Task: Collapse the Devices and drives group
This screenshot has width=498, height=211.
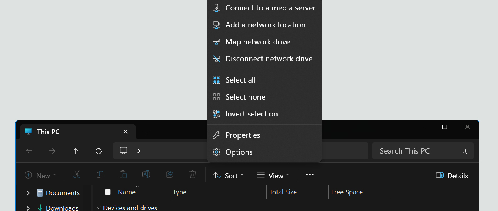Action: 99,208
